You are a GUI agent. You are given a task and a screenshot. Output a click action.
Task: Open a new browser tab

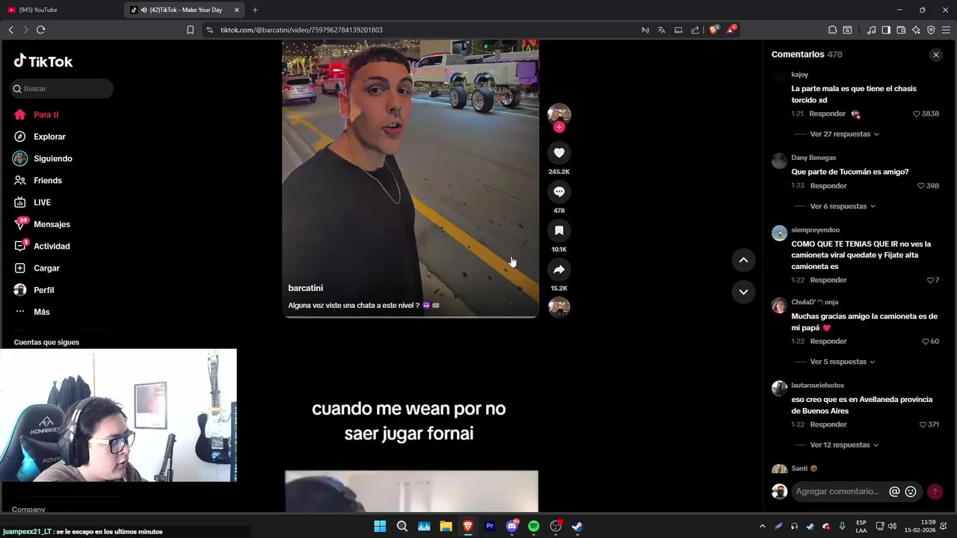[255, 10]
